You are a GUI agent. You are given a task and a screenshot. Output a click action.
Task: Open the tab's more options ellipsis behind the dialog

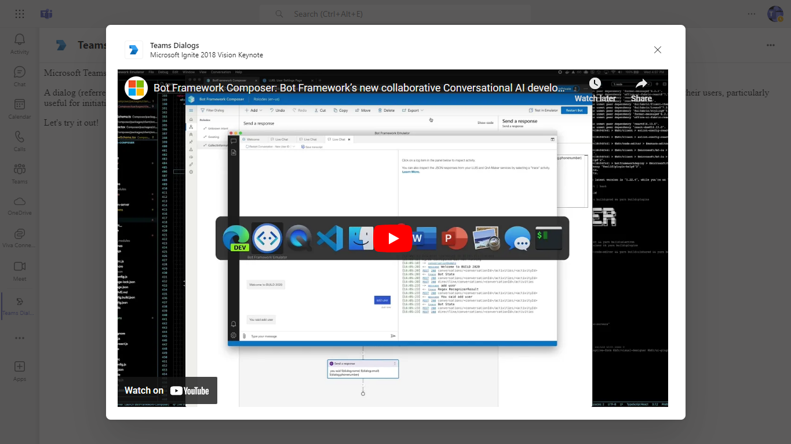click(771, 45)
